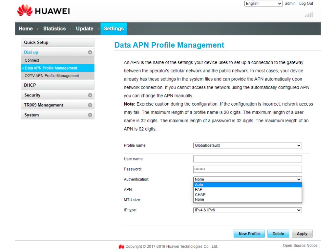Collapse Dial-up section arrow icon
Viewport: 336px width, 252px height.
pos(90,52)
